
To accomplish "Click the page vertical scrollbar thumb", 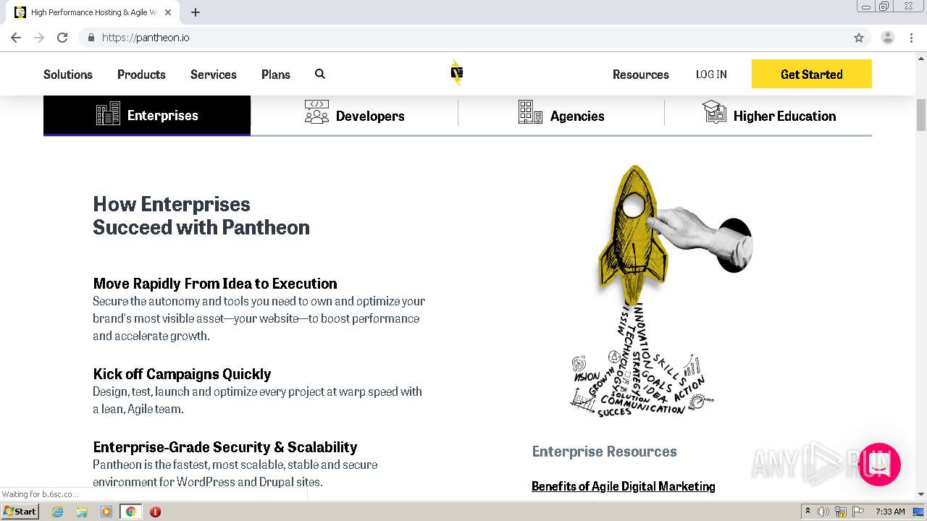I will click(921, 114).
